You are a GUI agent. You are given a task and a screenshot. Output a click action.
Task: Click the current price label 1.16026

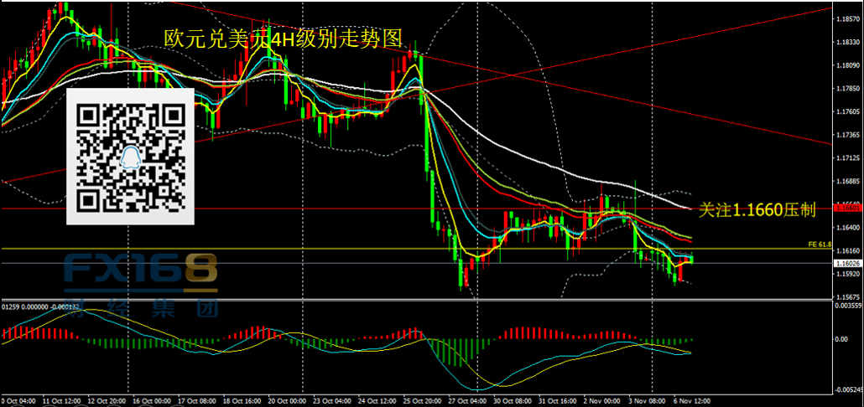tap(848, 263)
